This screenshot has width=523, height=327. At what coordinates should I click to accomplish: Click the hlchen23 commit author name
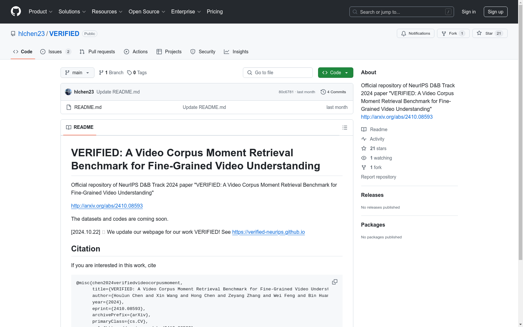84,92
